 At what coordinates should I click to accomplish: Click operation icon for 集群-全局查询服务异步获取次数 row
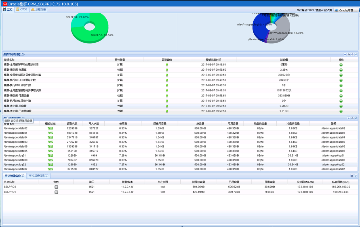pyautogui.click(x=341, y=75)
